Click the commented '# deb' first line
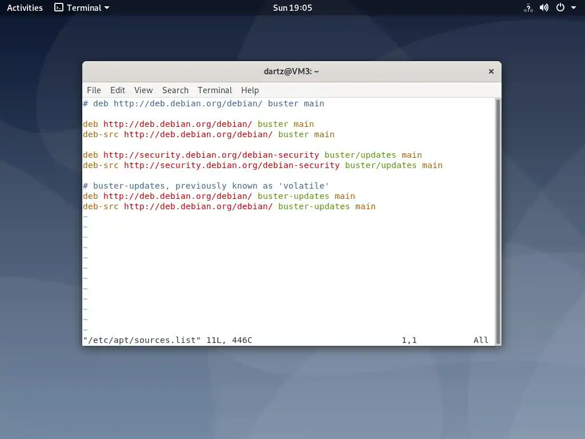585x439 pixels. pos(203,103)
